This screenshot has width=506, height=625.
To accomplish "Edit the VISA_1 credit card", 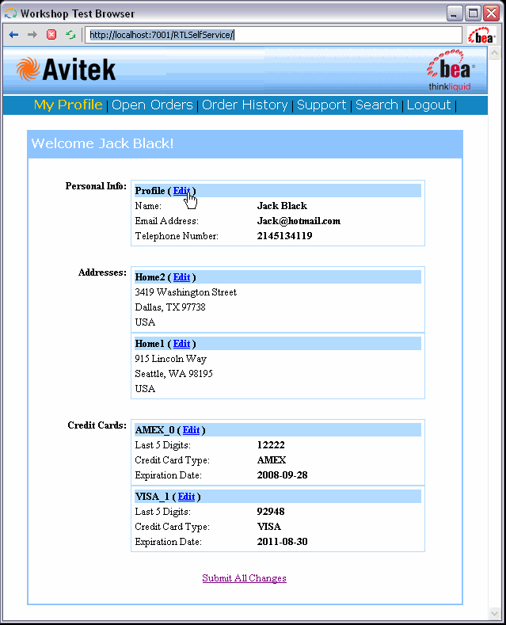I will coord(186,497).
